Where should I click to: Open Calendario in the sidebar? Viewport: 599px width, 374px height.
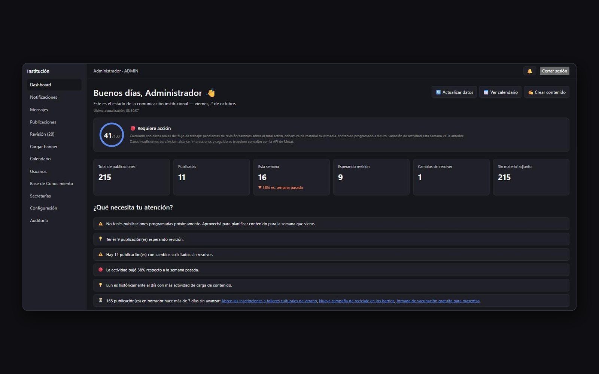(x=54, y=159)
